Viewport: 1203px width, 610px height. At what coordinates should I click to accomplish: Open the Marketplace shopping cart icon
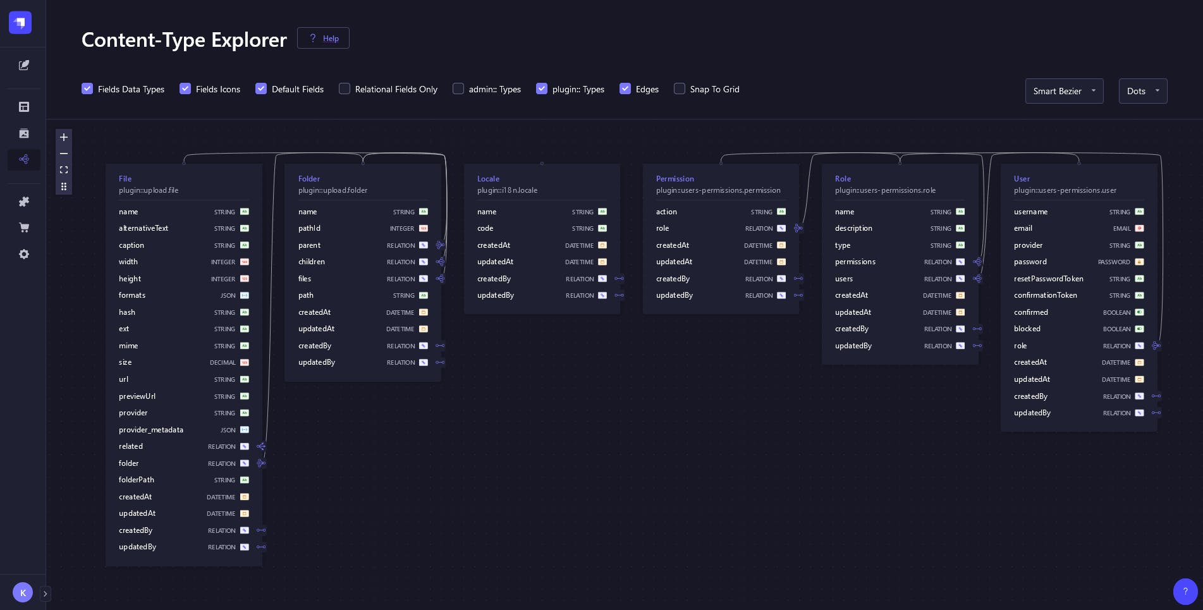tap(23, 228)
